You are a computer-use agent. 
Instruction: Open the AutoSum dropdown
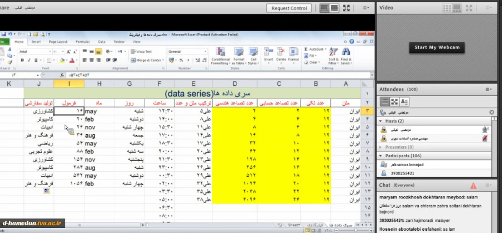tap(326, 49)
